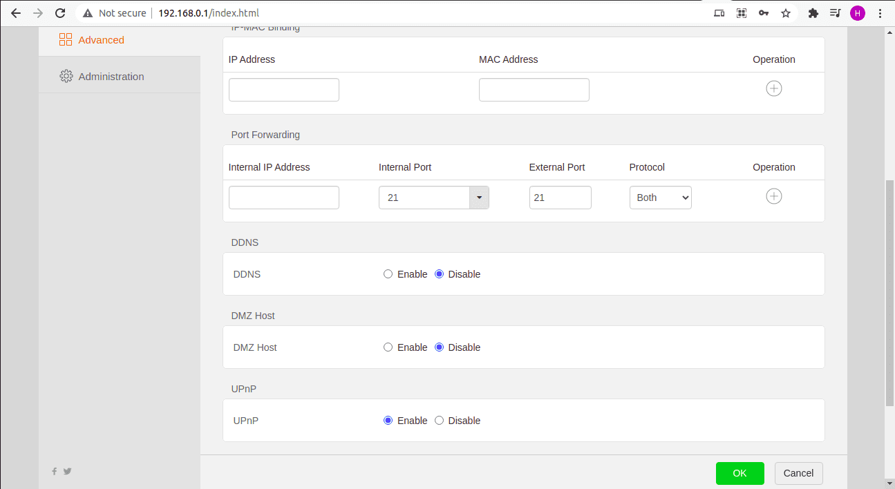
Task: Enable DDNS via its radio button
Action: tap(388, 274)
